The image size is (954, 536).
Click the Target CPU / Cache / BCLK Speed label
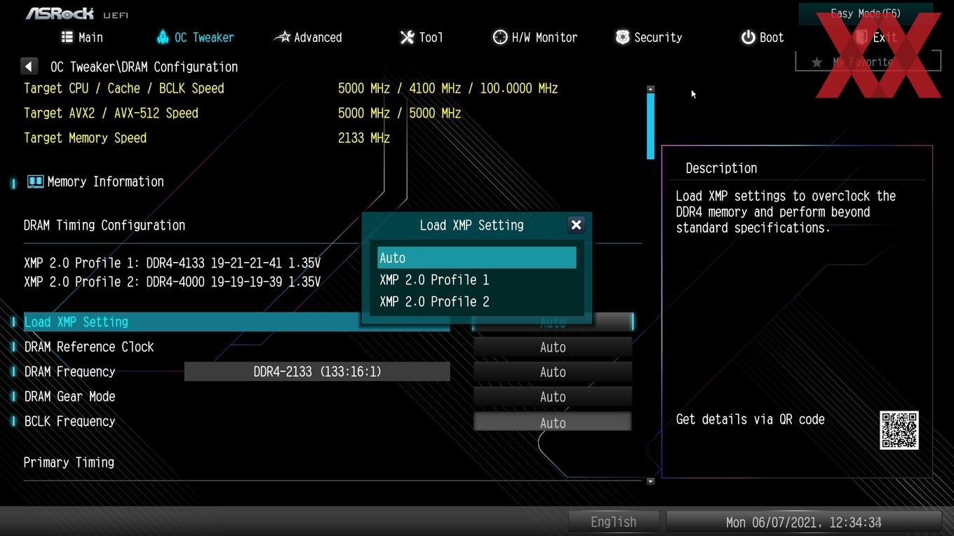(x=124, y=88)
